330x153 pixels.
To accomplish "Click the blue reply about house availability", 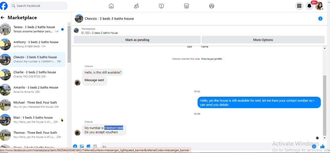I will coord(259,103).
